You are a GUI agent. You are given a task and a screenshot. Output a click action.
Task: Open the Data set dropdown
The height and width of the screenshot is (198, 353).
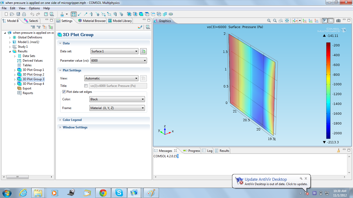[x=114, y=51]
